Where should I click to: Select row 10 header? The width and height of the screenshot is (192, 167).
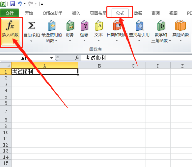coord(6,132)
